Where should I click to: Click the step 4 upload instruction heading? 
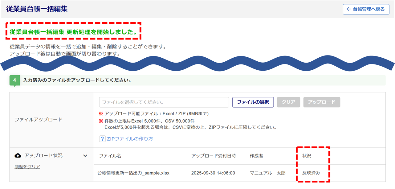[78, 80]
